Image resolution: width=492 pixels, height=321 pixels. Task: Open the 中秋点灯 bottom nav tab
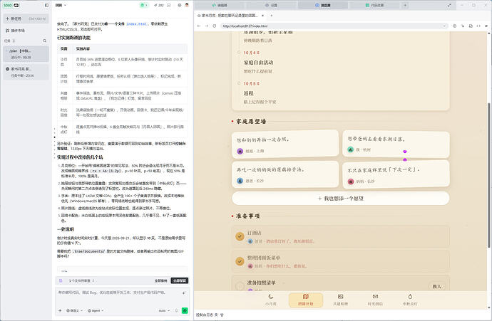point(410,300)
